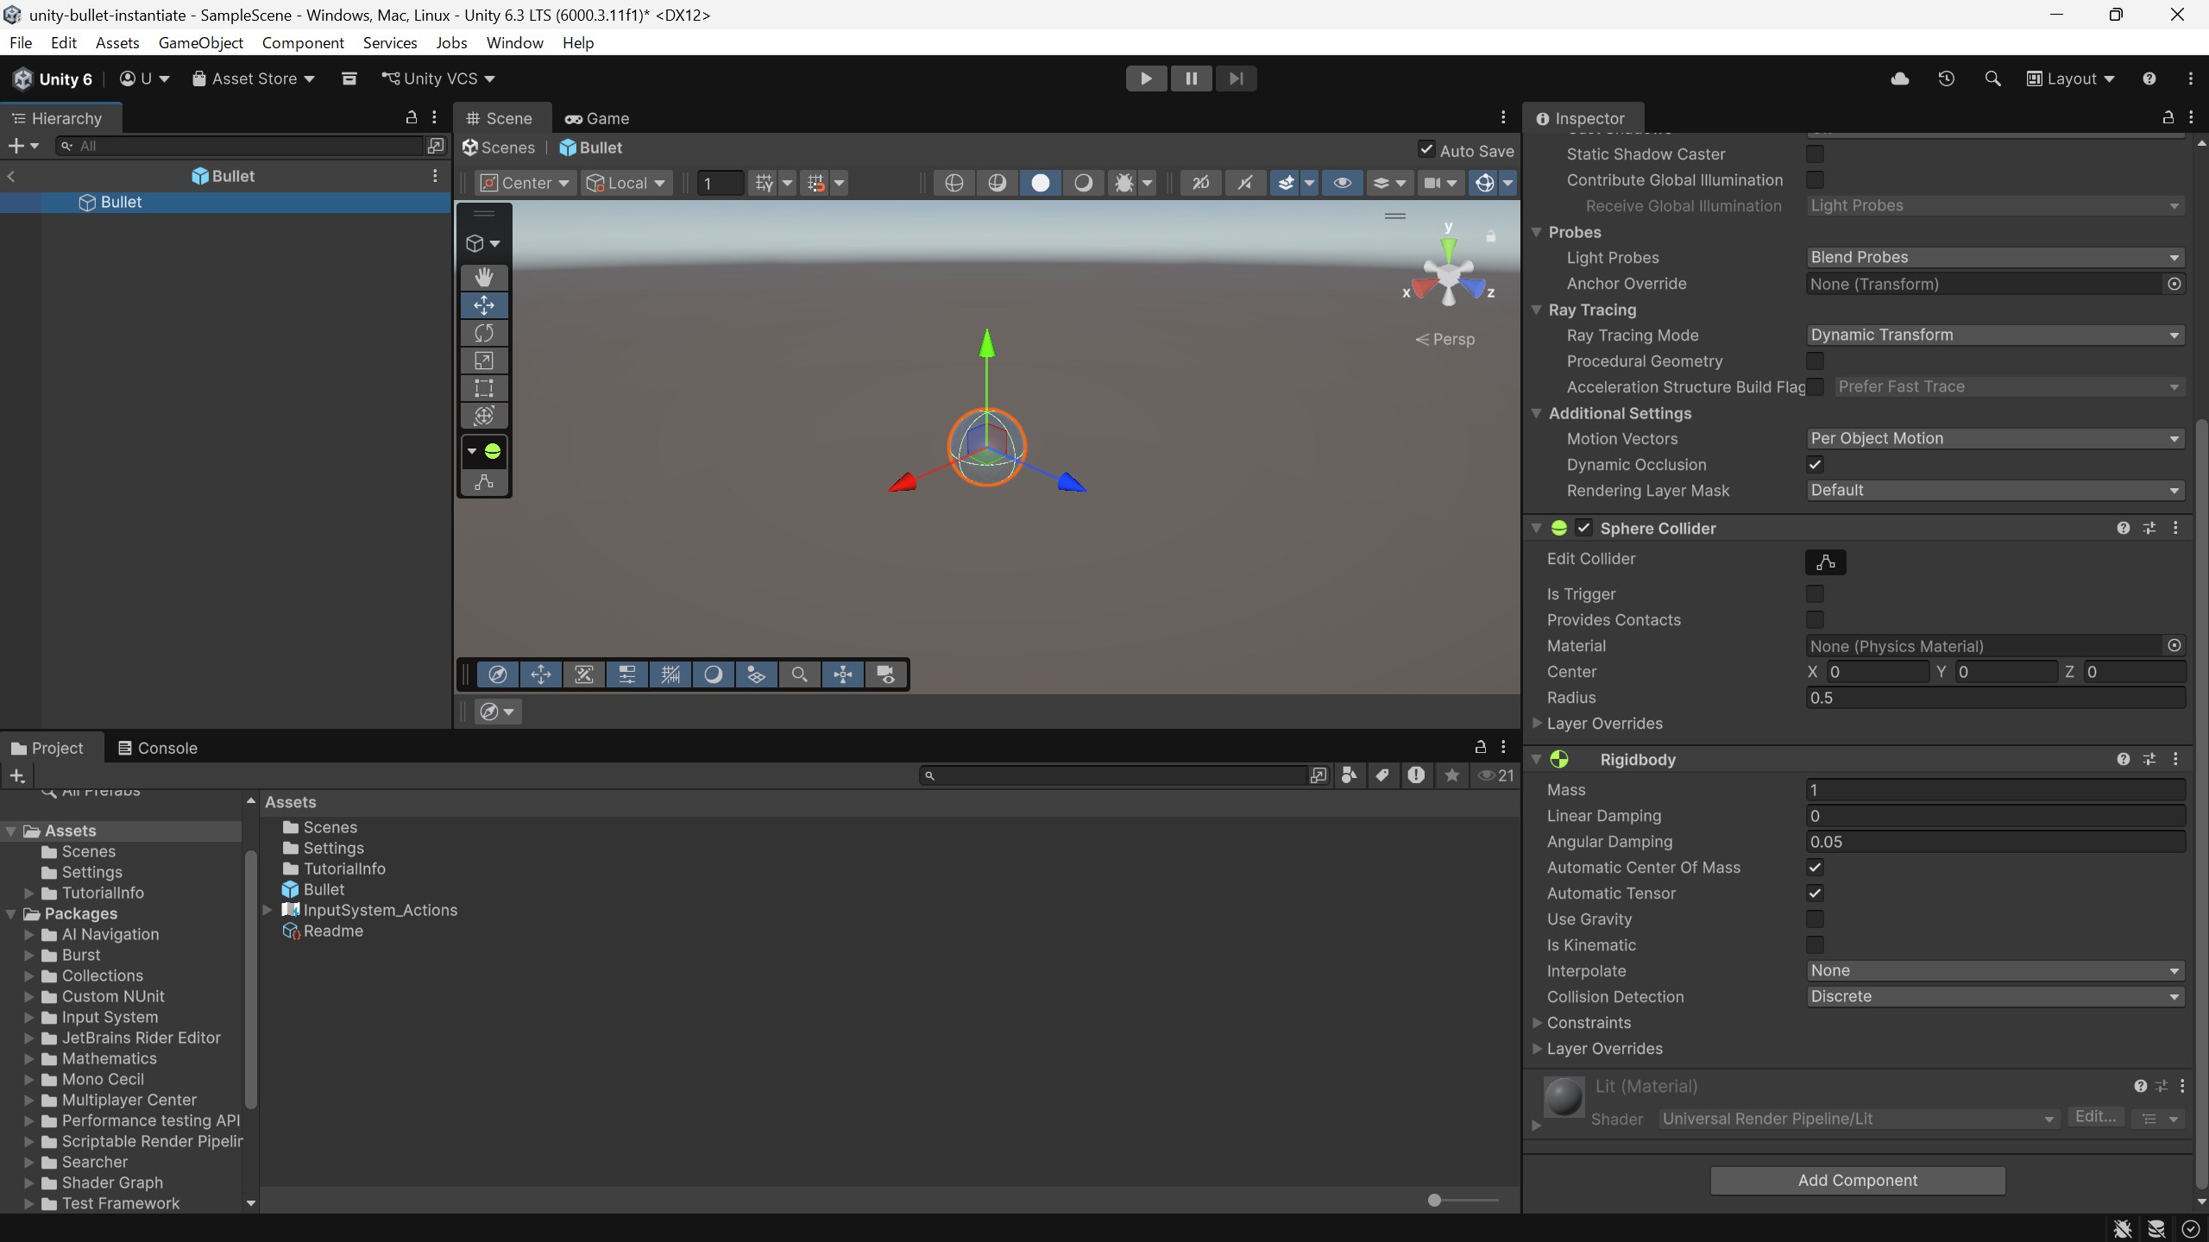Select the Hand view tool

coord(483,277)
